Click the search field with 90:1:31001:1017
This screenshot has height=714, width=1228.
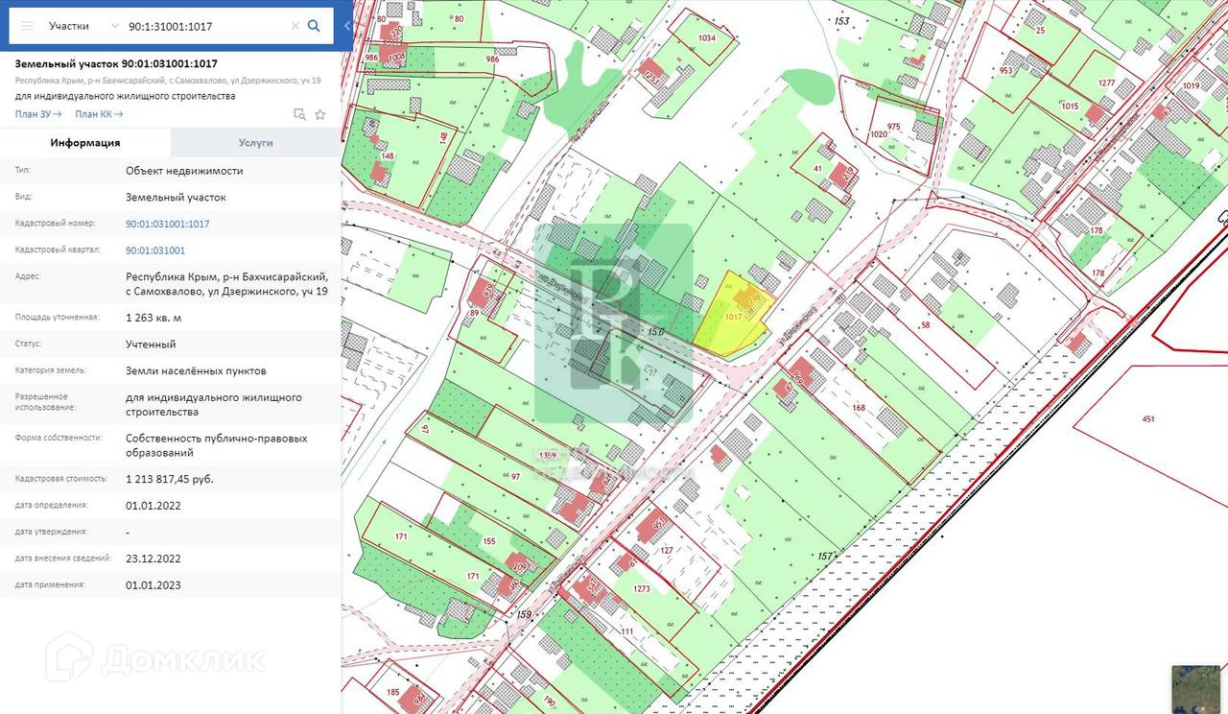point(206,26)
